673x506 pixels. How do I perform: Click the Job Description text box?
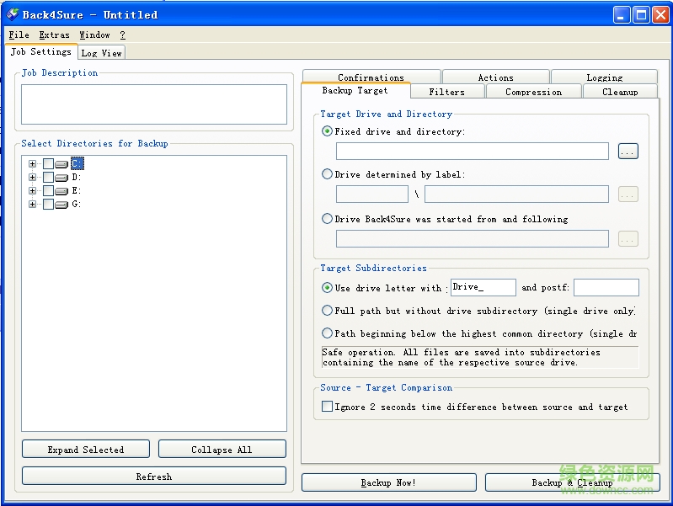pos(153,104)
